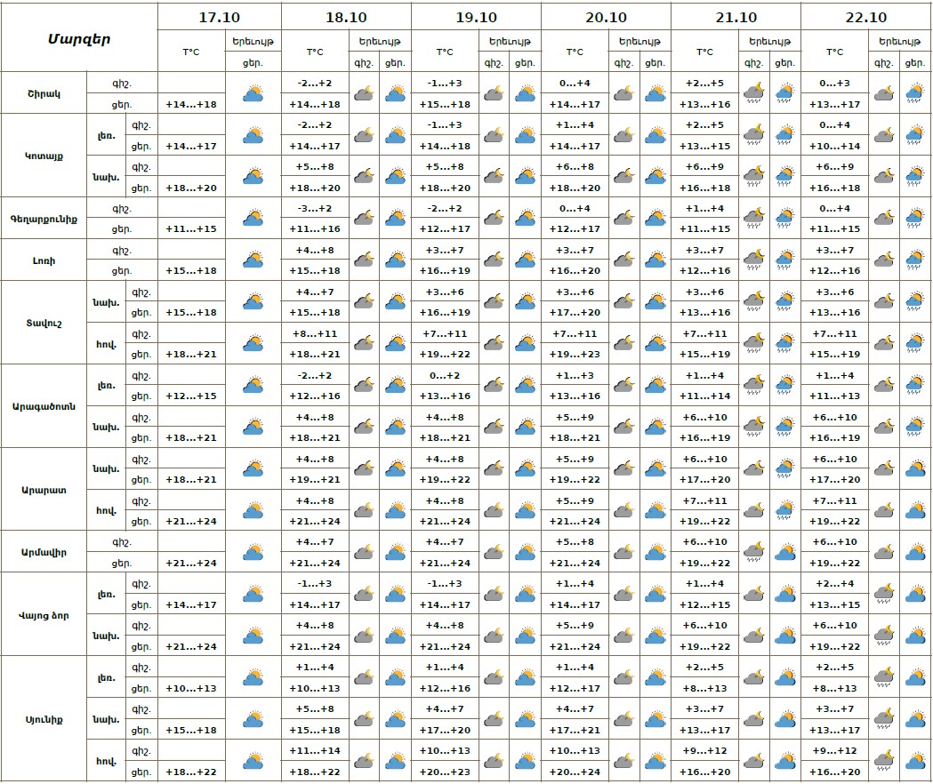The image size is (933, 784).
Task: Click the +19...+23 temperature cell
Action: tap(575, 354)
